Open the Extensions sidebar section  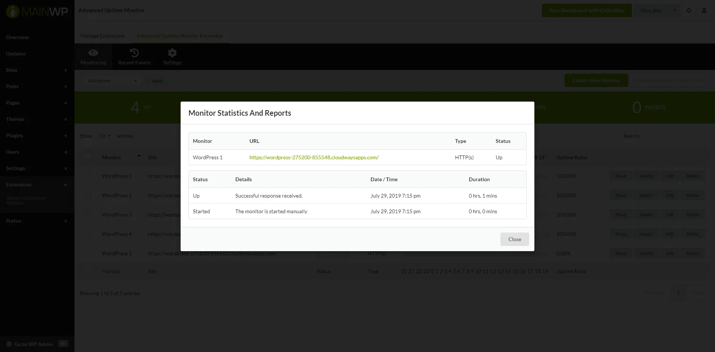pyautogui.click(x=18, y=185)
